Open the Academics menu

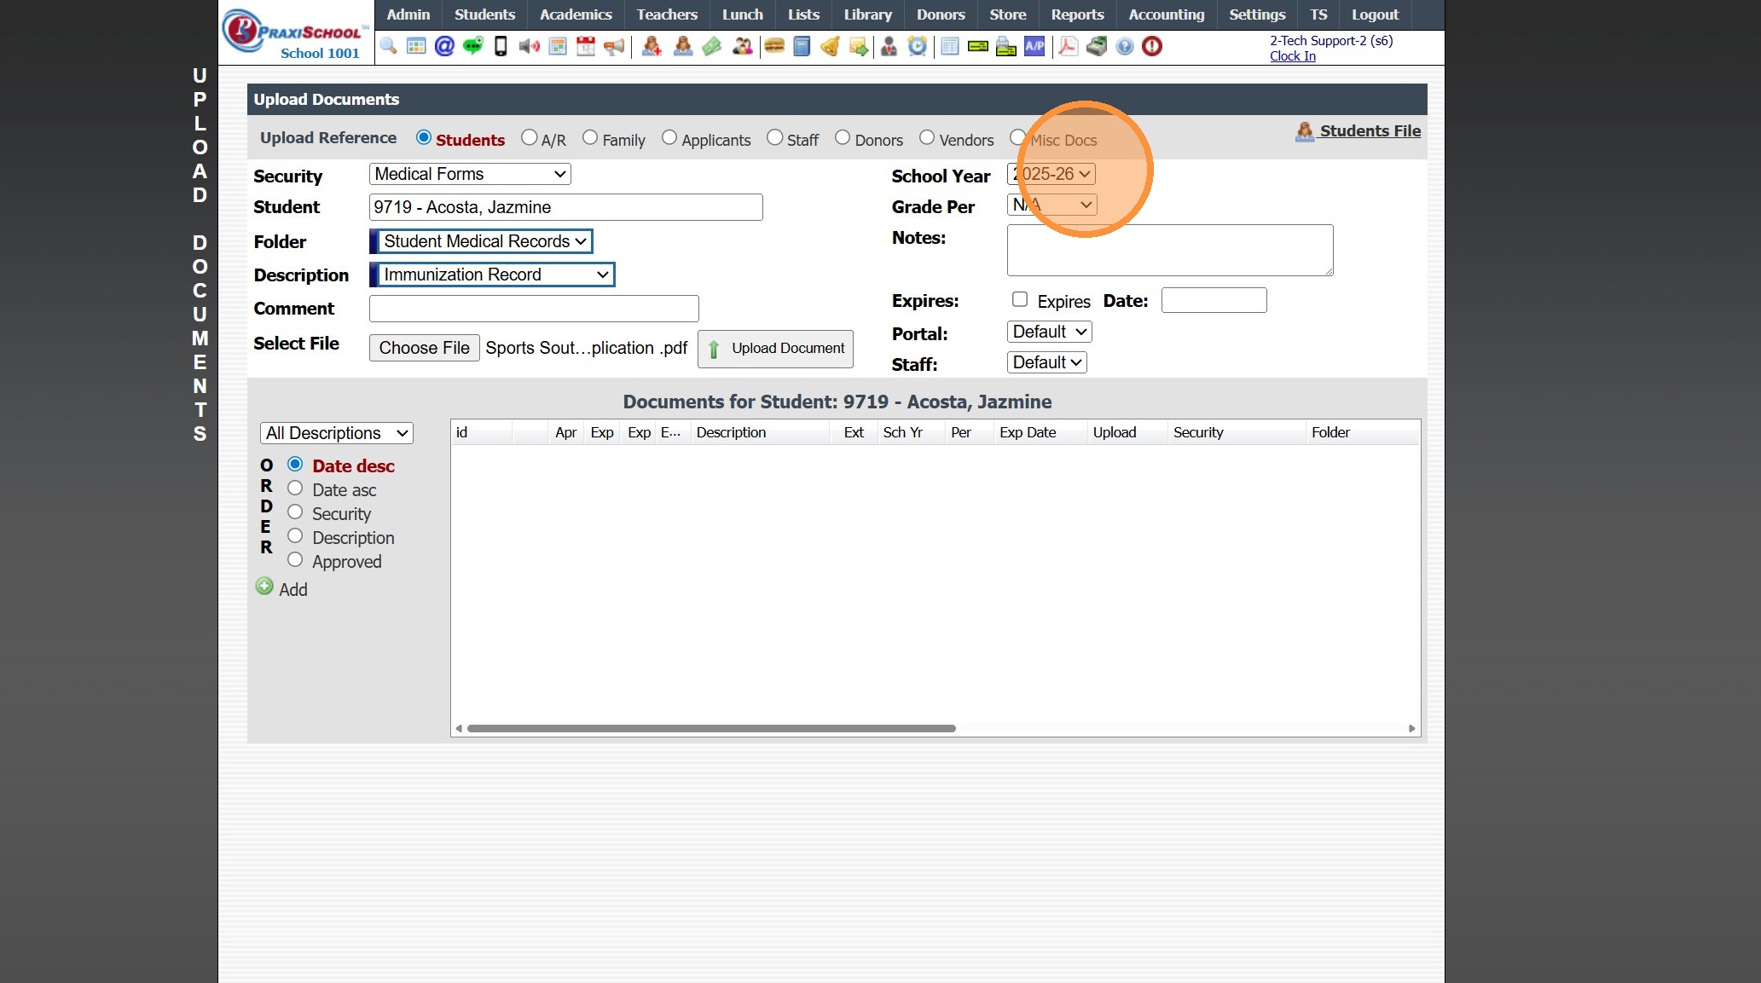pyautogui.click(x=576, y=14)
